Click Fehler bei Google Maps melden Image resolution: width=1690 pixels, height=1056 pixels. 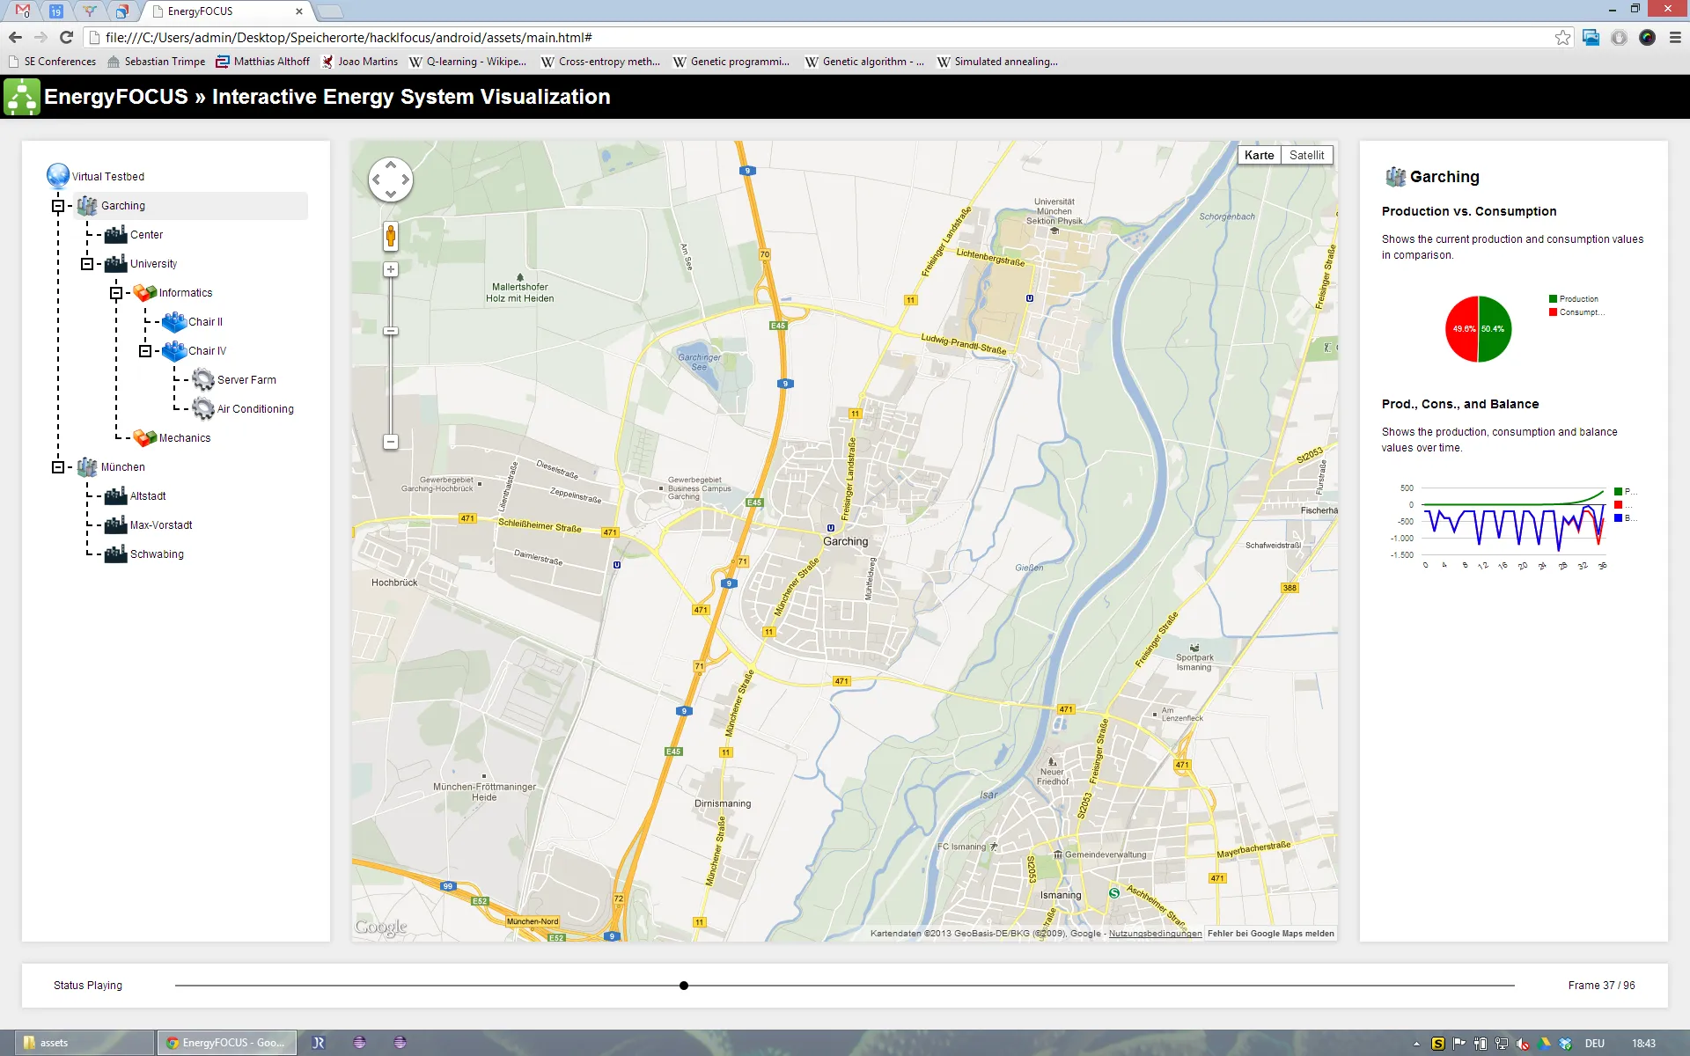coord(1271,934)
